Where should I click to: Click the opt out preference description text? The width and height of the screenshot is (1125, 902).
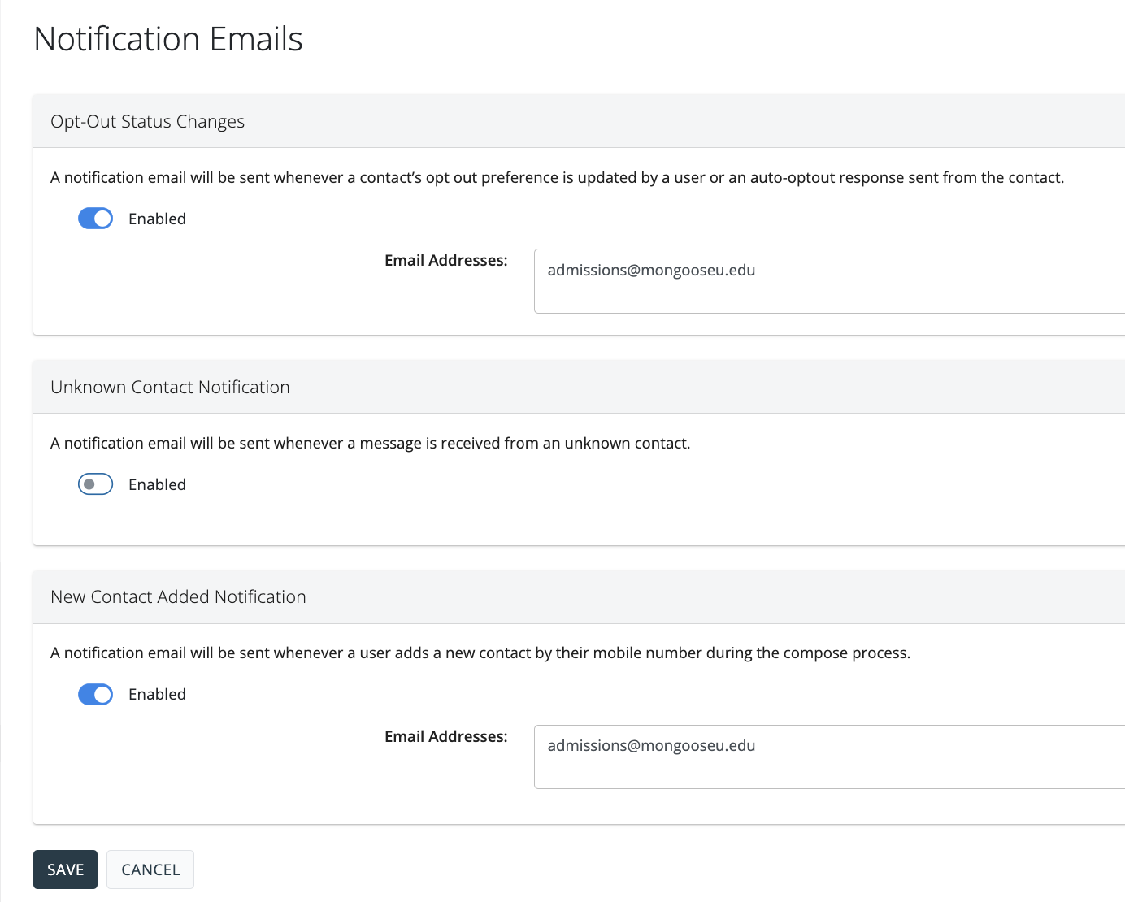pos(557,177)
